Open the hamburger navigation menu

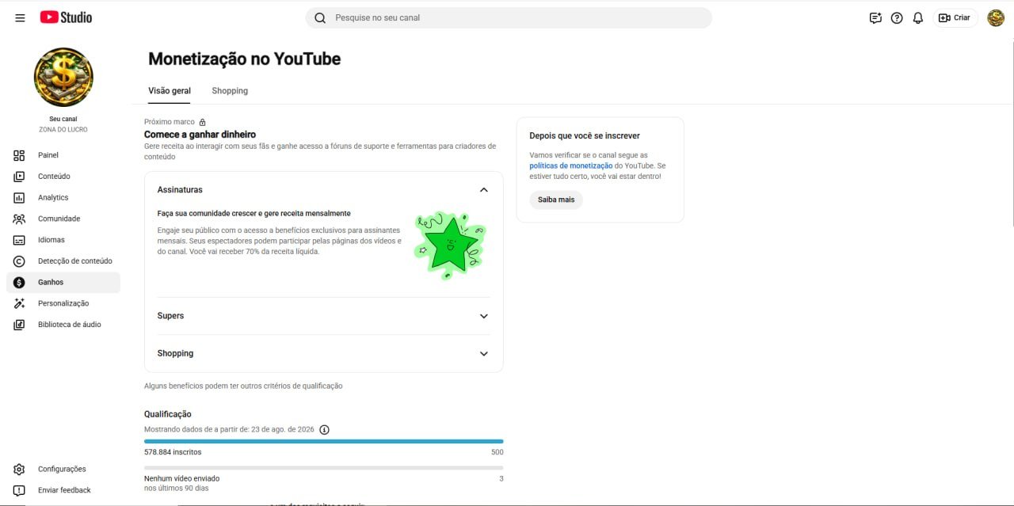[x=20, y=17]
